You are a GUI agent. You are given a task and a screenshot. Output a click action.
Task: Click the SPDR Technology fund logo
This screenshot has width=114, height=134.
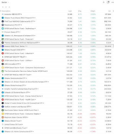pyautogui.click(x=3, y=29)
